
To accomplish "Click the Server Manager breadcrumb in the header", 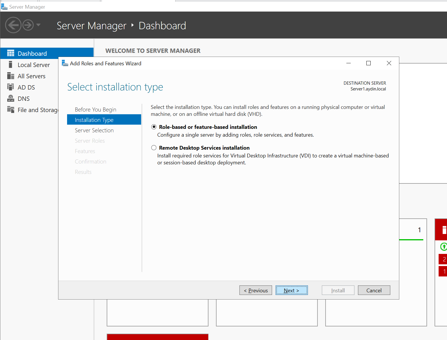I will [x=91, y=26].
